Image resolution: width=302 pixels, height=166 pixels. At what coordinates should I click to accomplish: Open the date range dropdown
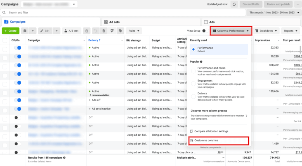[x=274, y=13]
